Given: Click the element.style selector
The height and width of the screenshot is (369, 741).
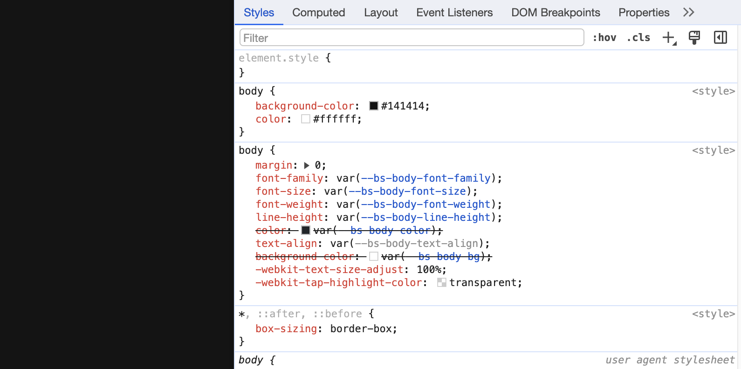Looking at the screenshot, I should point(279,58).
